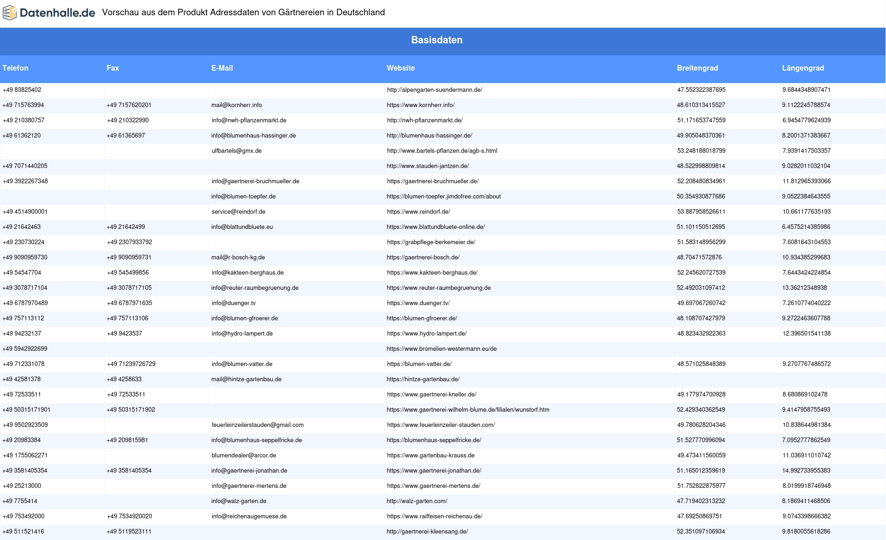Viewport: 886px width, 540px height.
Task: Select email mail@r-bosch-kg.de
Action: click(x=238, y=258)
